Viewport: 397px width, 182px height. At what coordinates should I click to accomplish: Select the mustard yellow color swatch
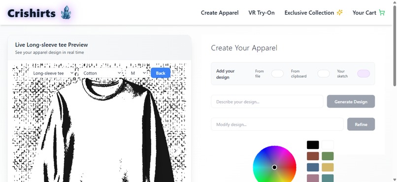coord(328,167)
